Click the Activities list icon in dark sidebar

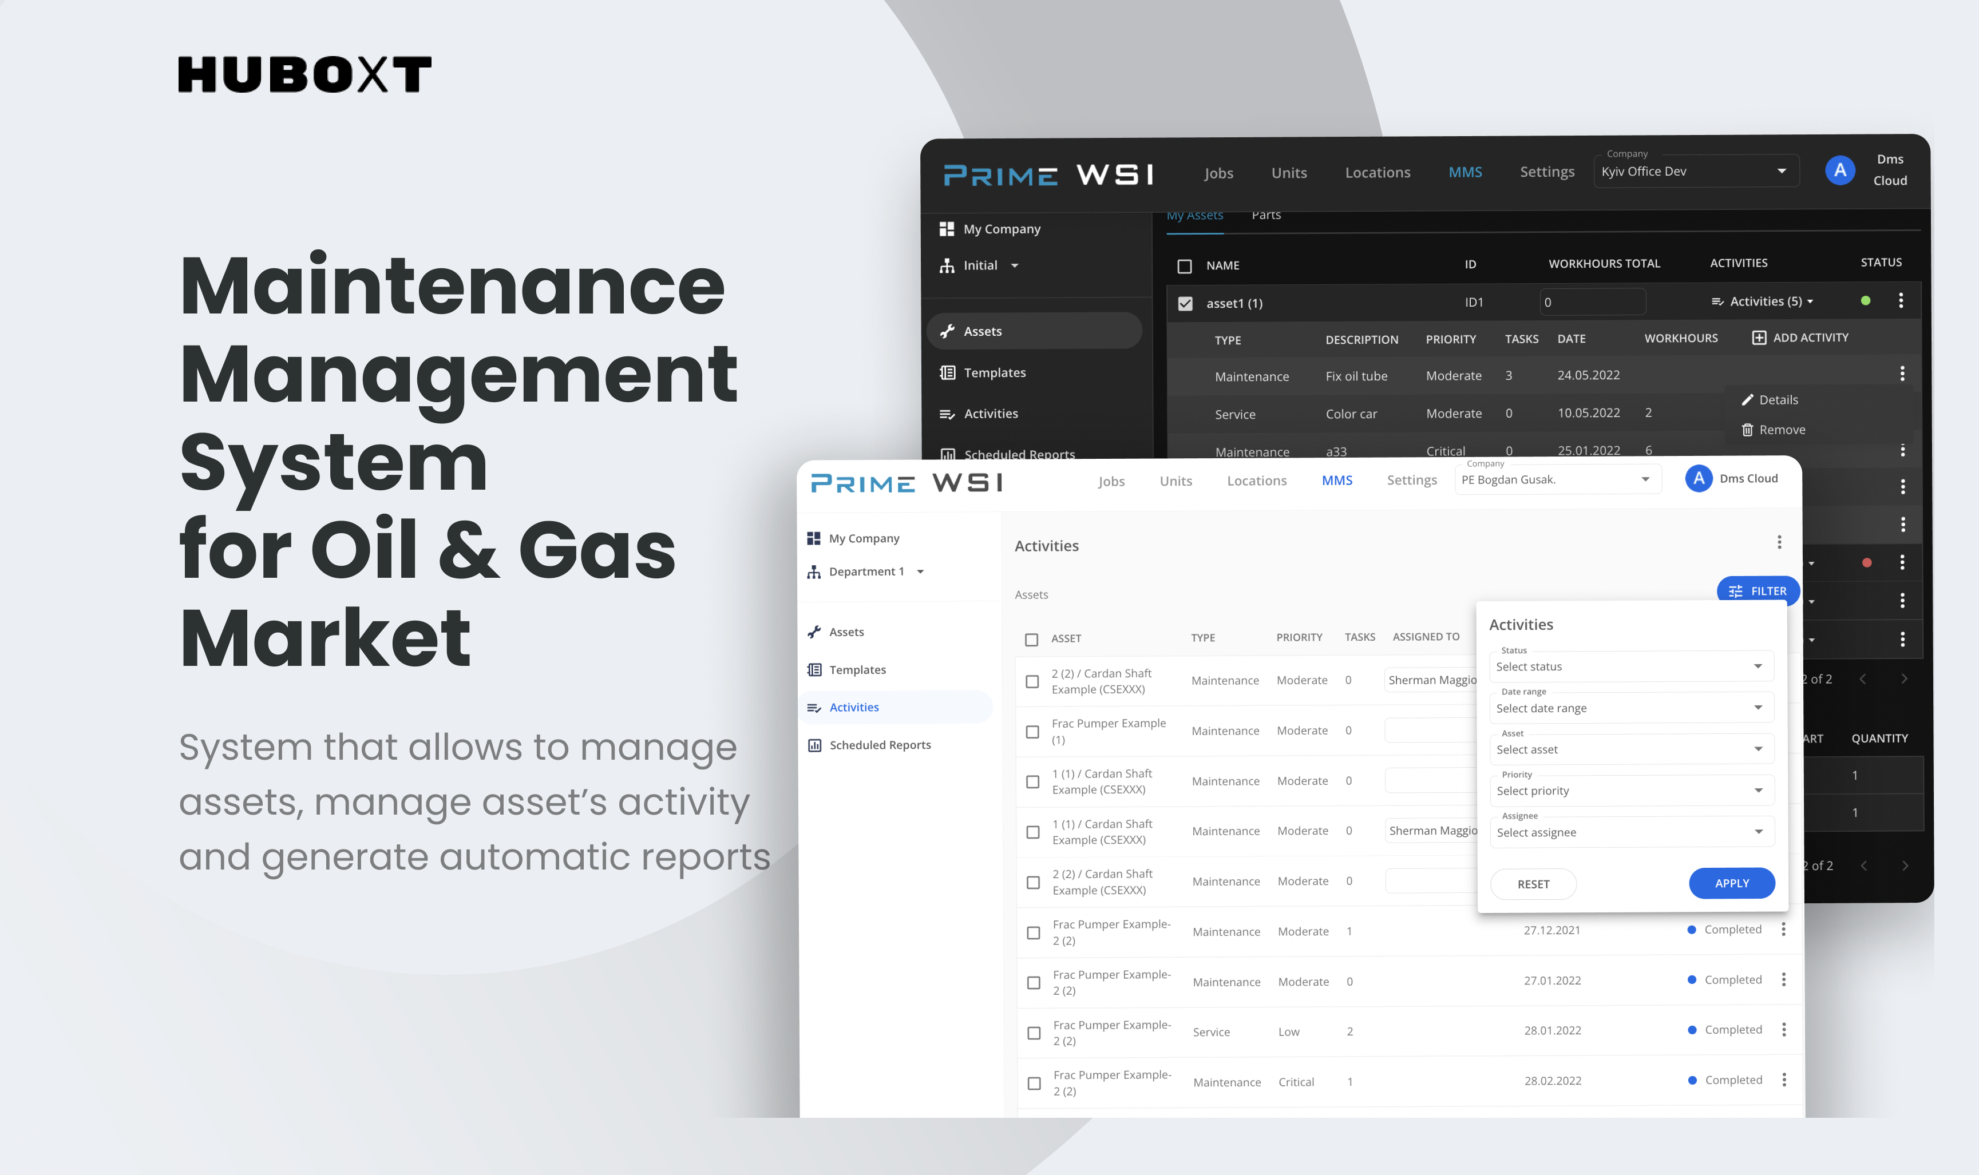click(947, 413)
